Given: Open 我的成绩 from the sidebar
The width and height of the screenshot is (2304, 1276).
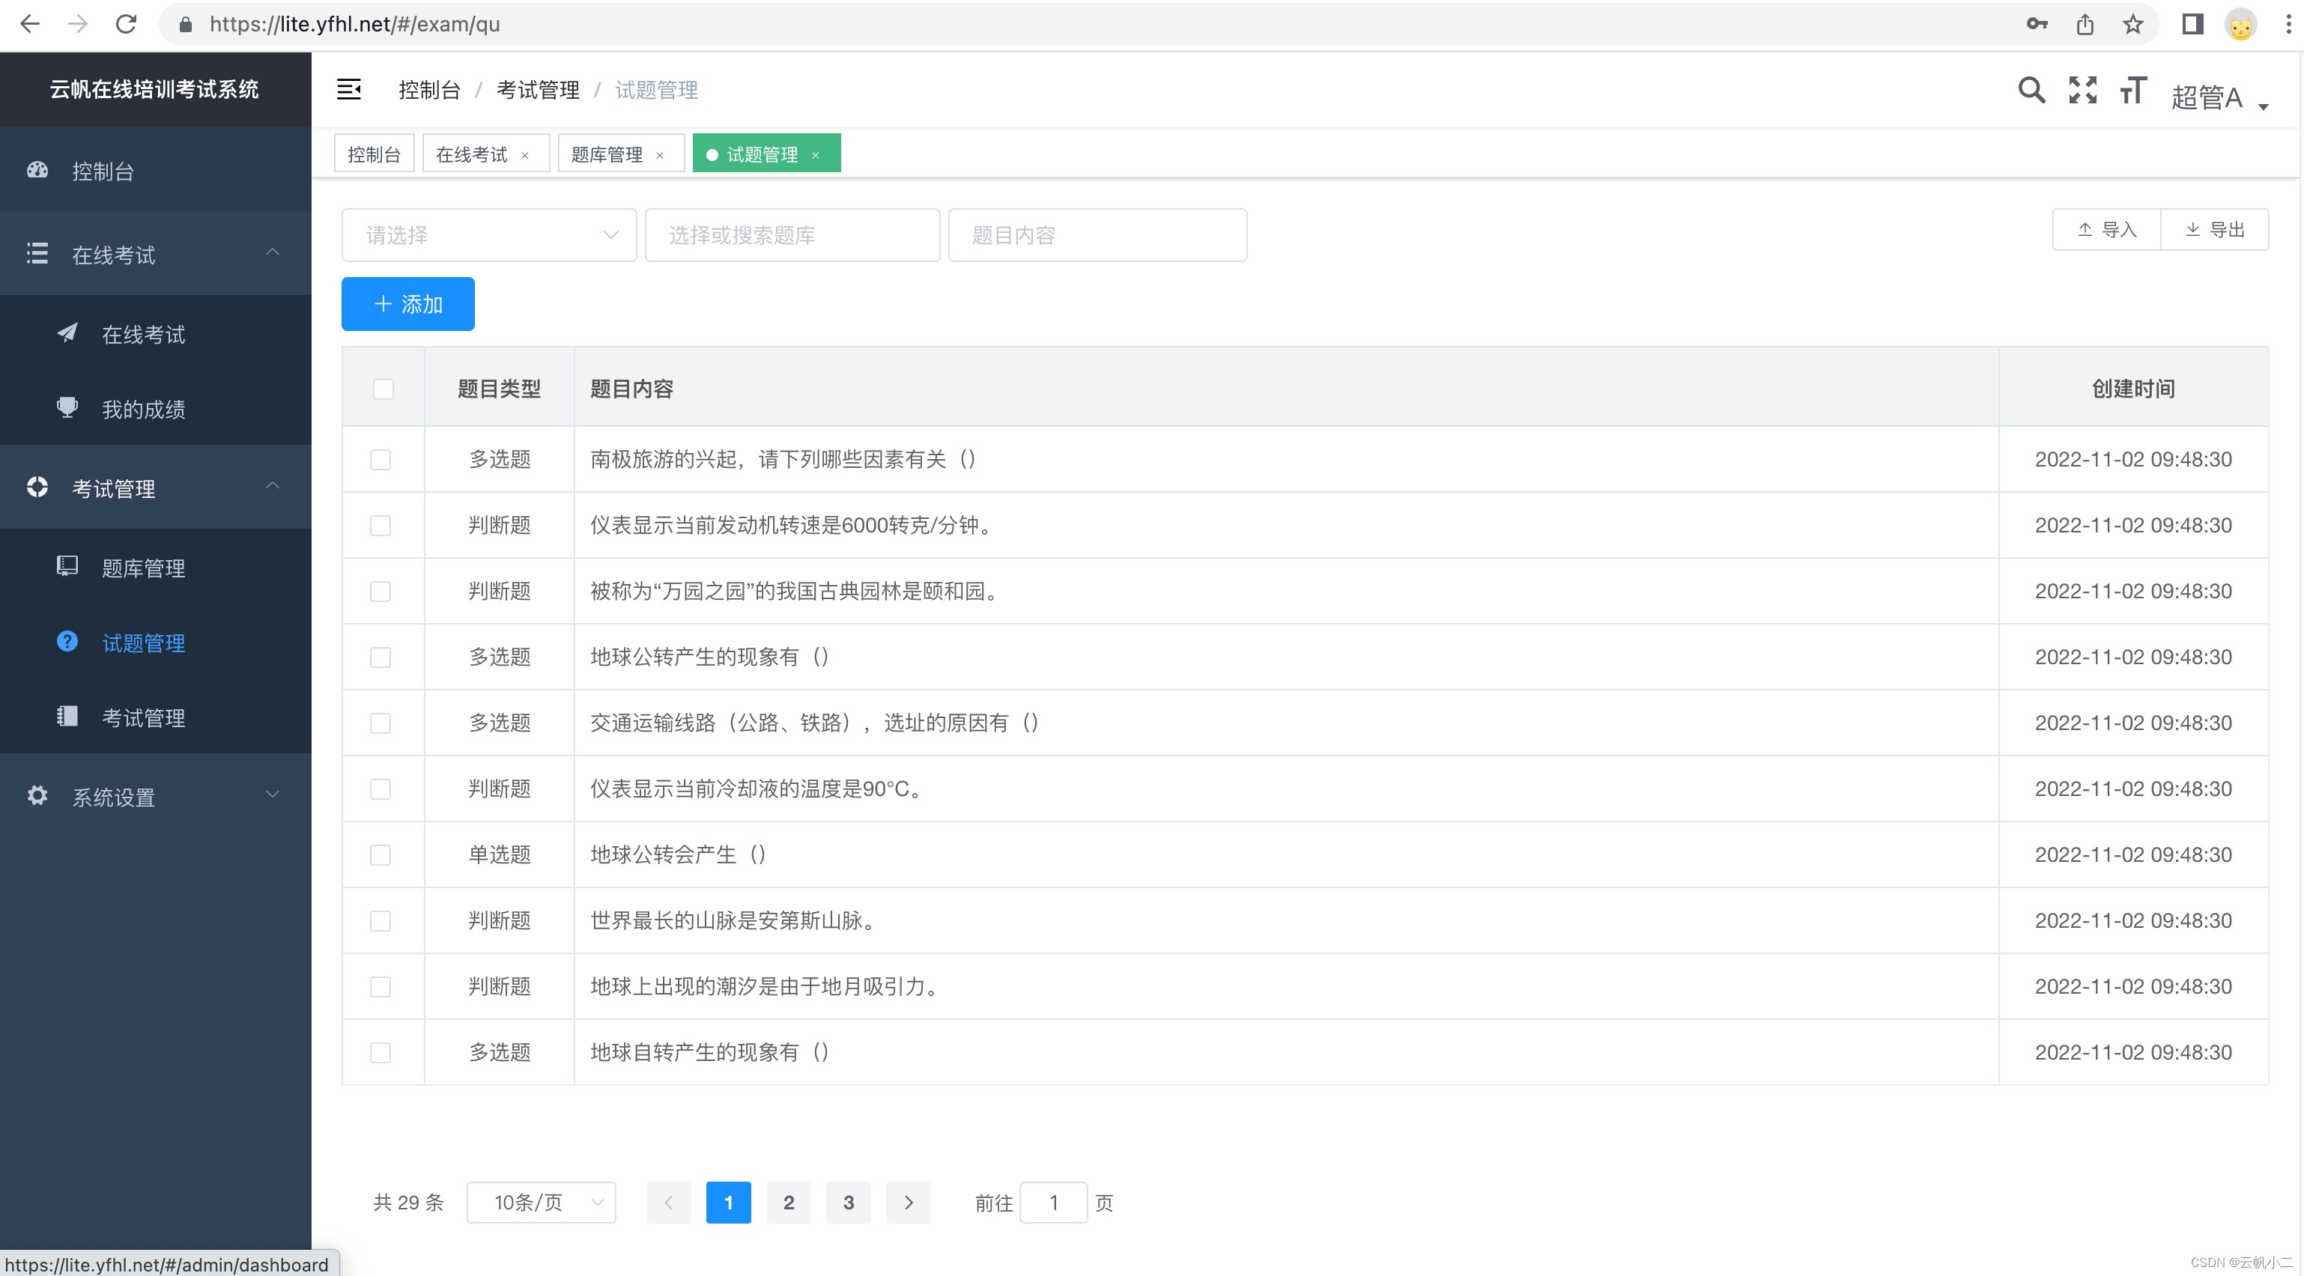Looking at the screenshot, I should 144,410.
